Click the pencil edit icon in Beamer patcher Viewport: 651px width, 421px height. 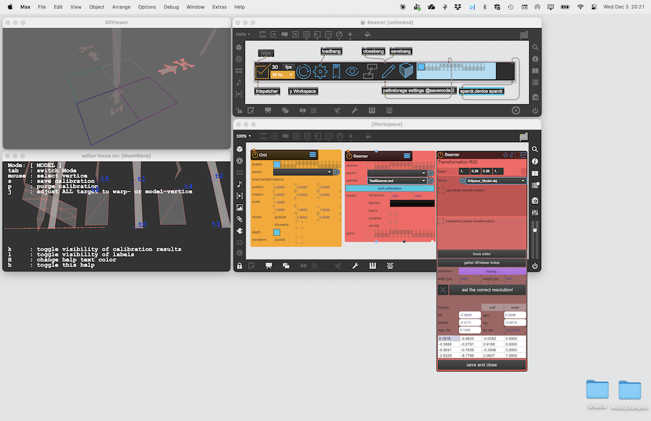click(x=389, y=71)
